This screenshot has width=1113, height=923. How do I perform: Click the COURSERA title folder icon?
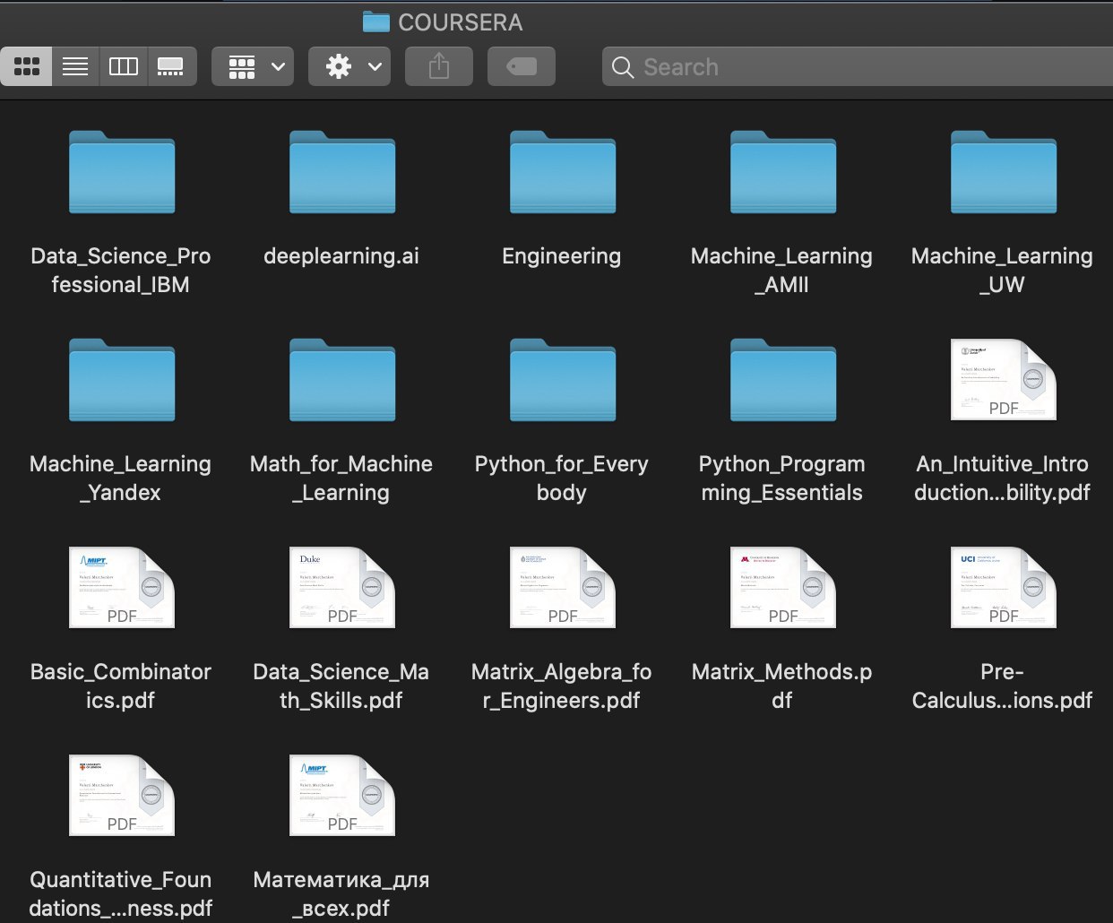(376, 22)
